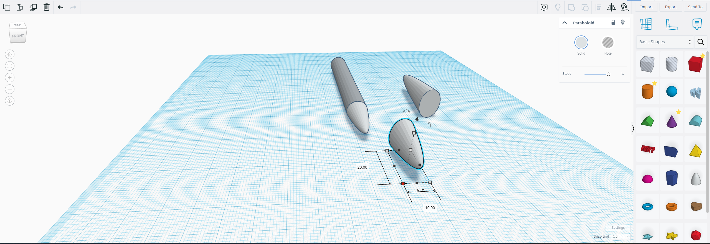Screen dimensions: 710x244
Task: Pick the teal Round Roof shape
Action: tap(695, 121)
